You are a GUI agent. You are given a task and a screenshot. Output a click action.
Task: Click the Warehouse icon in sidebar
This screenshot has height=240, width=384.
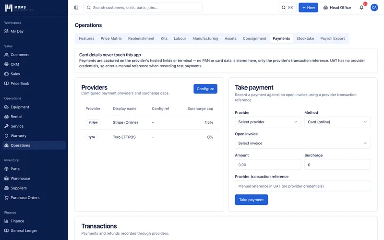pyautogui.click(x=6, y=179)
